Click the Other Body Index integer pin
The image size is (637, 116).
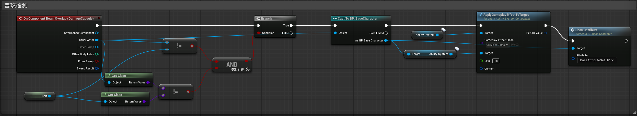(x=97, y=54)
